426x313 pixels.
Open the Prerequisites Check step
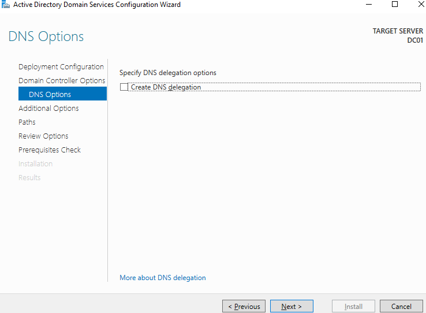point(50,150)
